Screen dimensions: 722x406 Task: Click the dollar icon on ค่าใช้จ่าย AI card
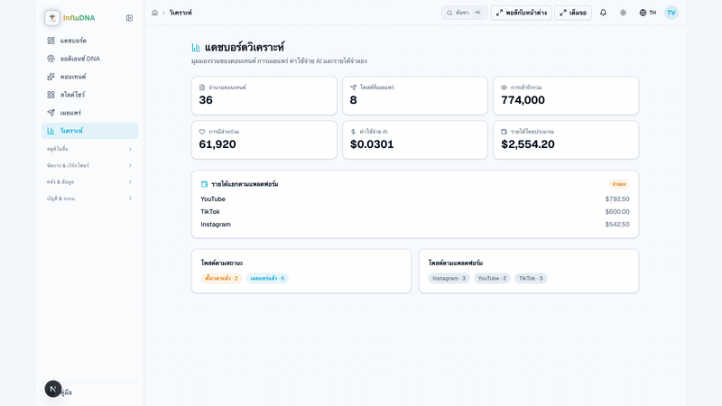pyautogui.click(x=353, y=132)
